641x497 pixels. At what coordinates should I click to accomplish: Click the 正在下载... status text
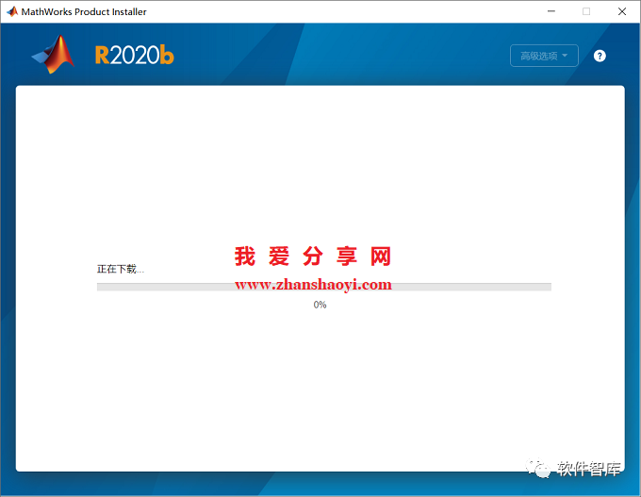[121, 269]
